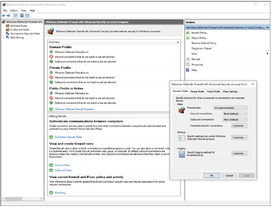
Task: Click Export Policy in Actions pane
Action: (199, 38)
